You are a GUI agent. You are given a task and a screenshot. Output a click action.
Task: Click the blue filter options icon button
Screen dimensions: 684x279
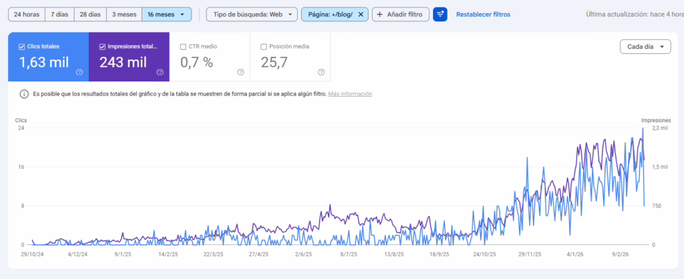click(x=440, y=14)
